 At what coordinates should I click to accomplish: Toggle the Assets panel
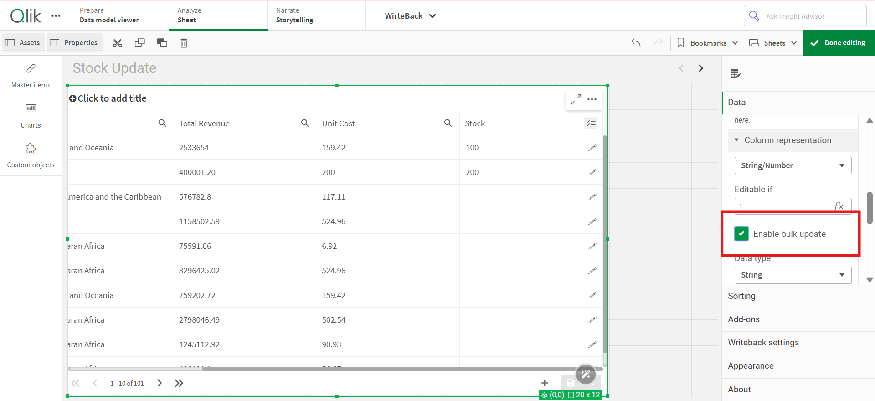pos(23,43)
